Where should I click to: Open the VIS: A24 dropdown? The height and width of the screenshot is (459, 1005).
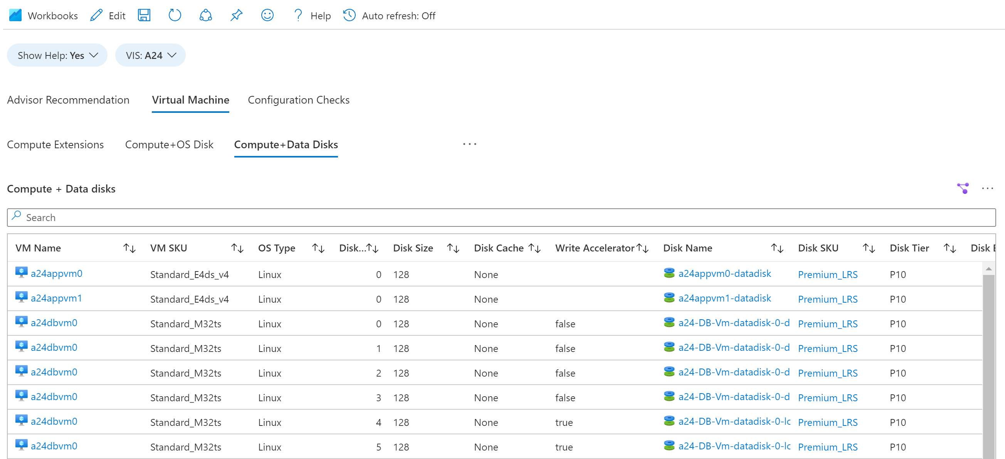coord(151,55)
